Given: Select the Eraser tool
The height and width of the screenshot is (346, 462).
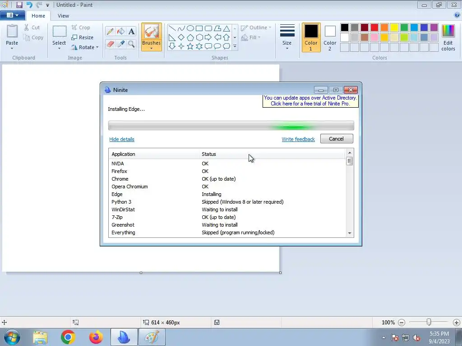Looking at the screenshot, I should pyautogui.click(x=110, y=44).
